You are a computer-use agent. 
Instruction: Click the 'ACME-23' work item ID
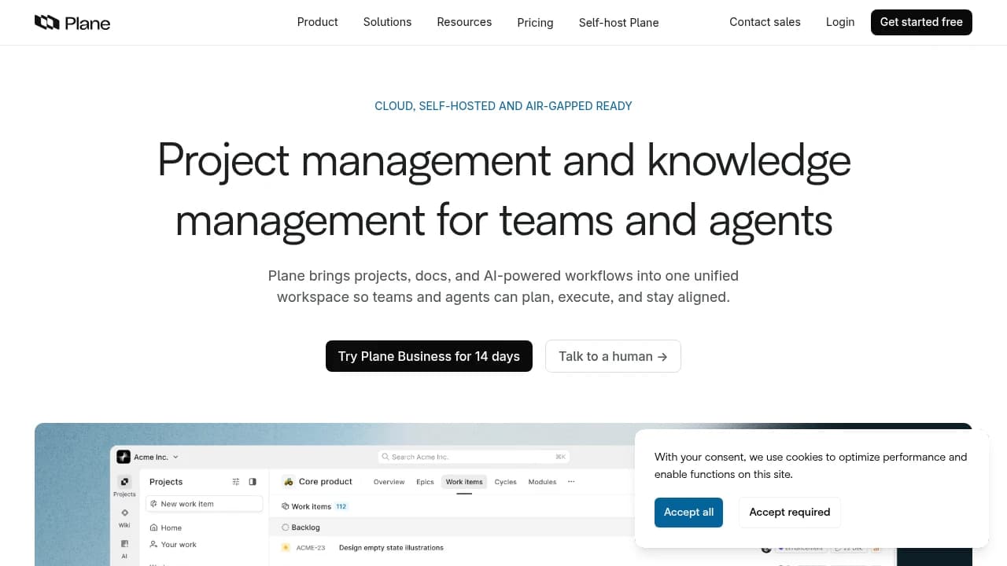[x=311, y=547]
